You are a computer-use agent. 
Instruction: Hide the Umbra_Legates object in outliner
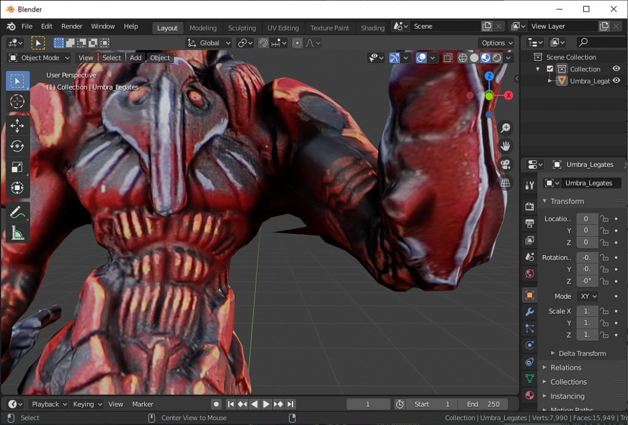coord(616,80)
